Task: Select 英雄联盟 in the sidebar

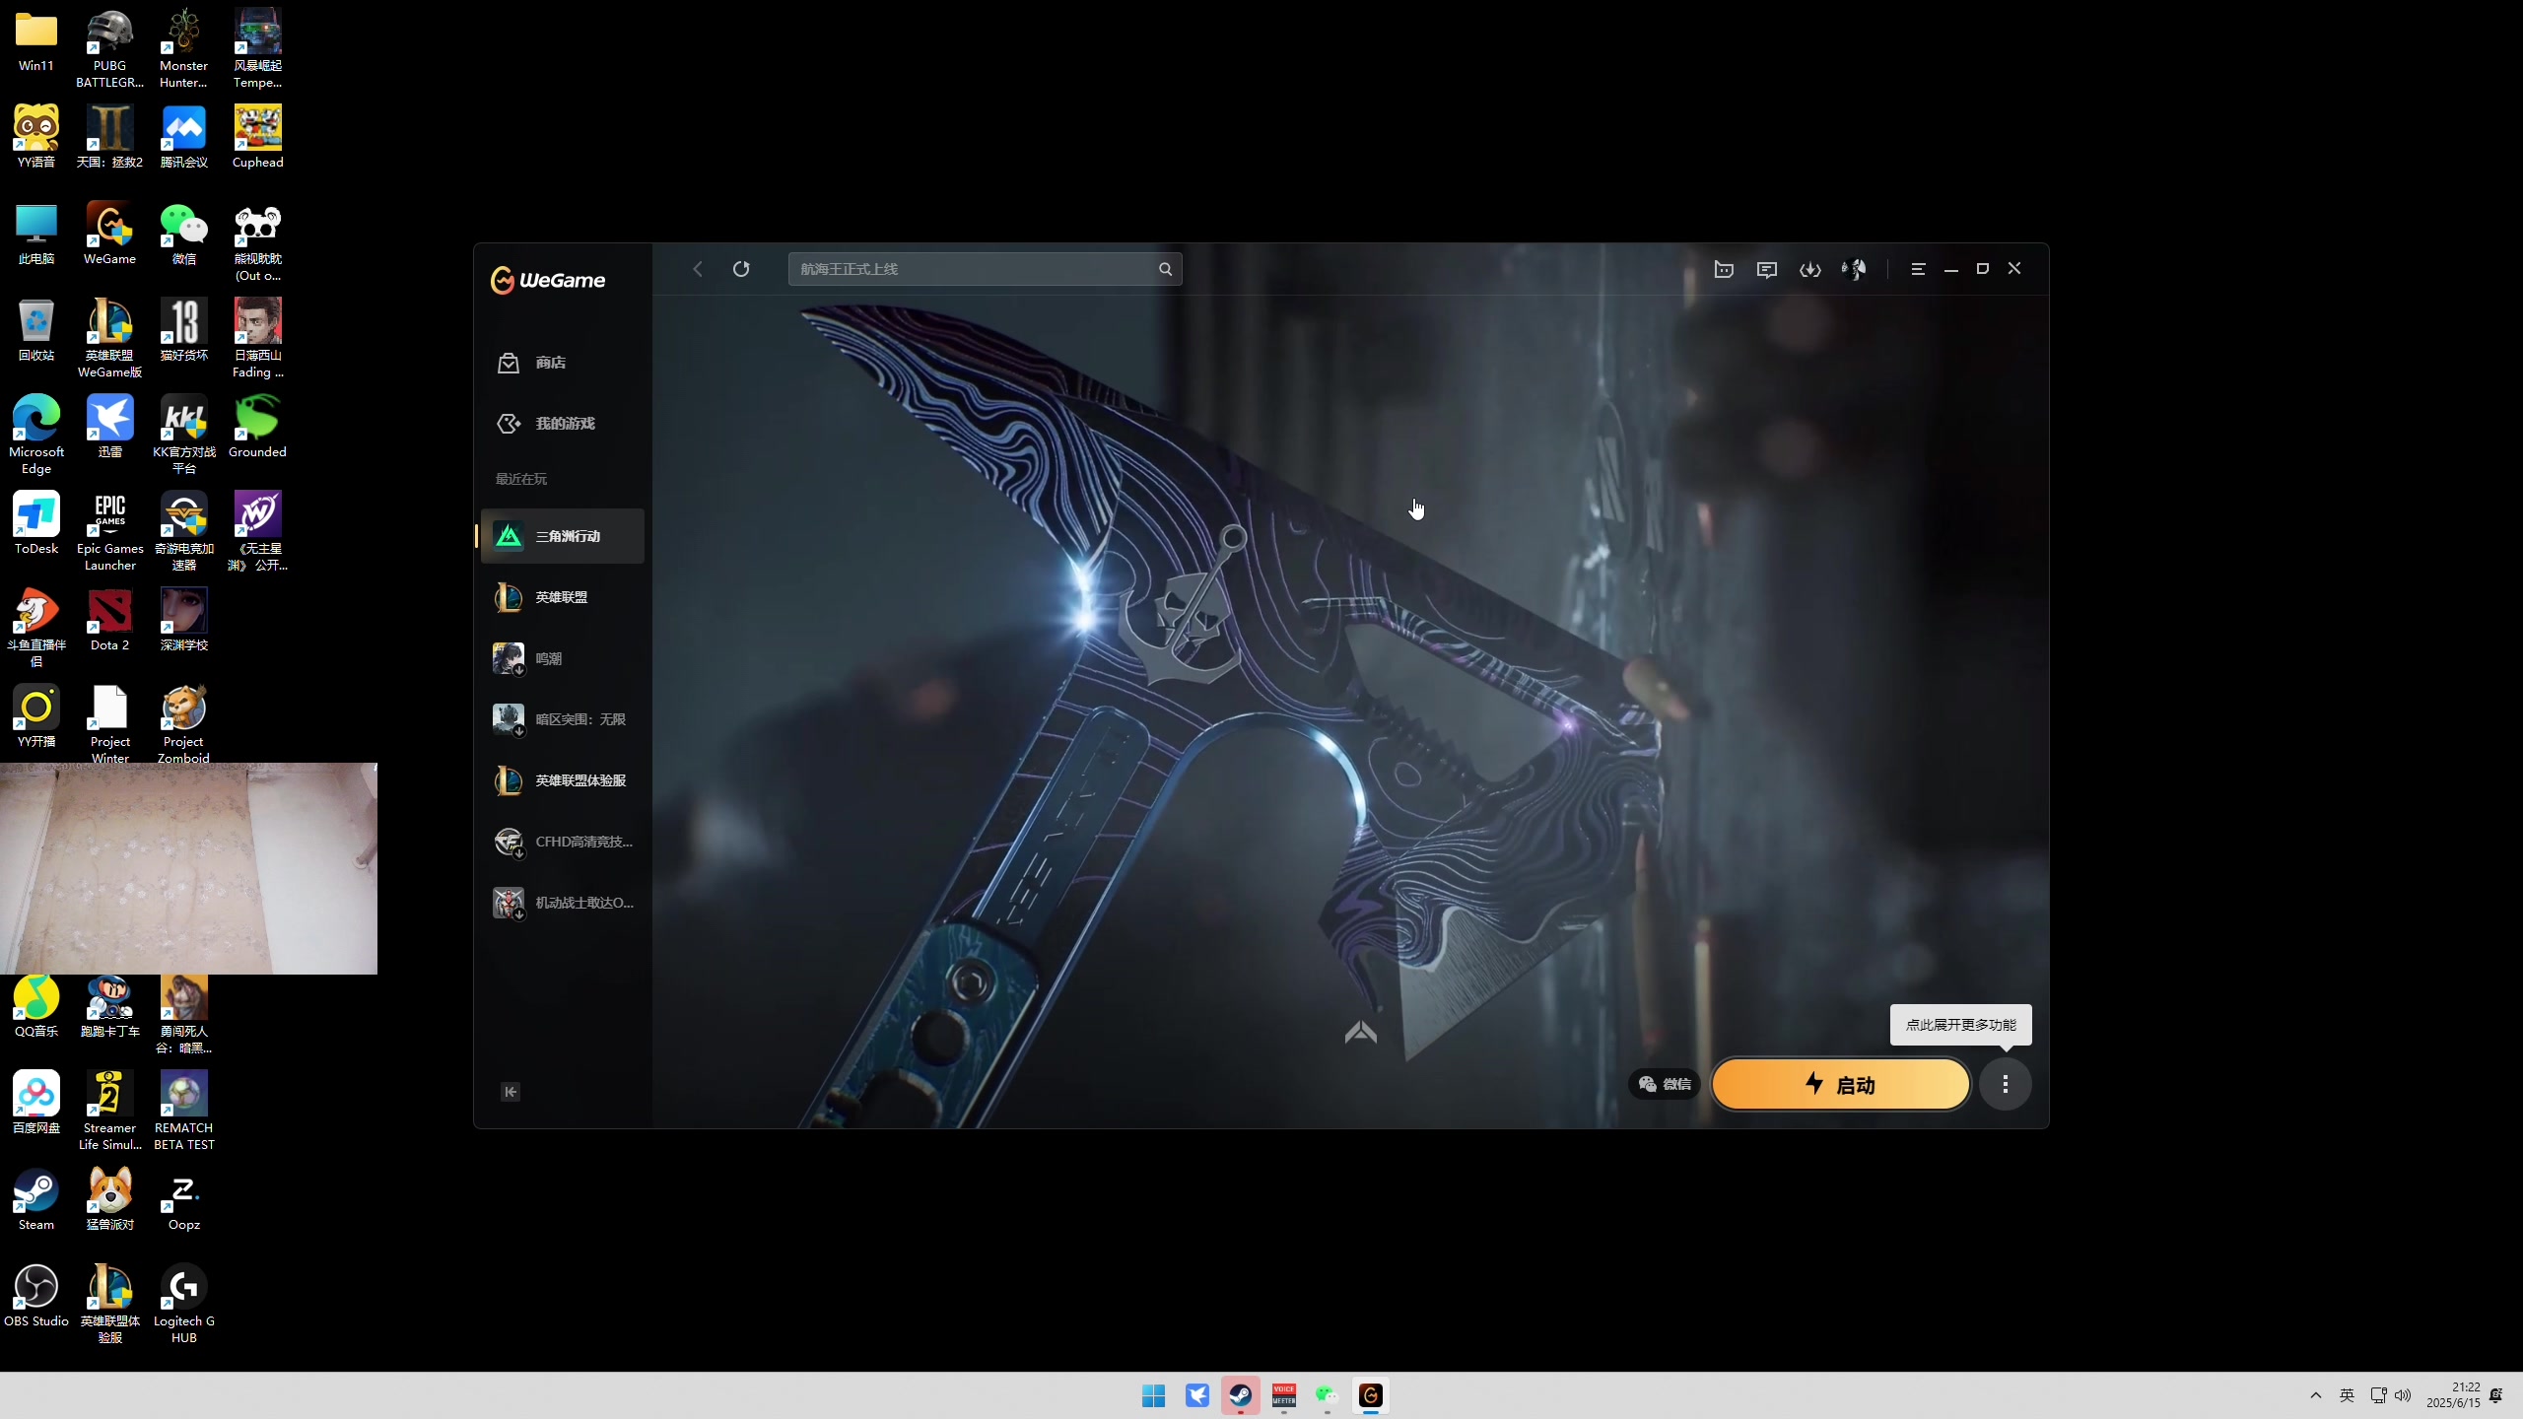Action: click(563, 597)
